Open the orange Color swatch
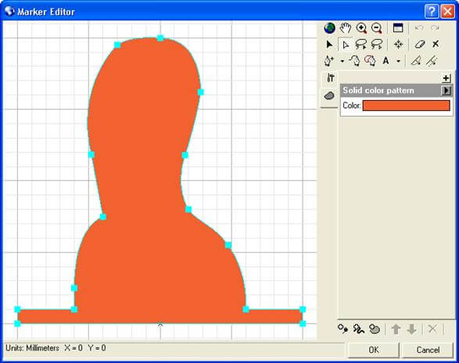459x363 pixels. click(407, 106)
